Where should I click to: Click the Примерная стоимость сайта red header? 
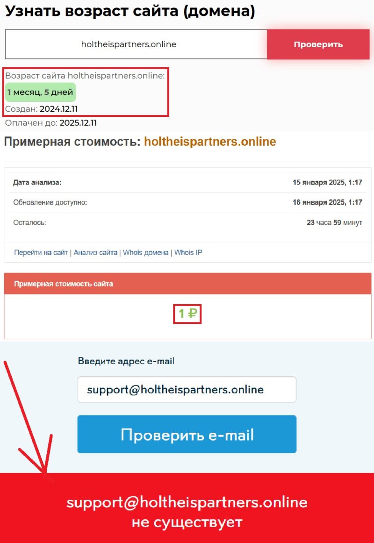[187, 284]
